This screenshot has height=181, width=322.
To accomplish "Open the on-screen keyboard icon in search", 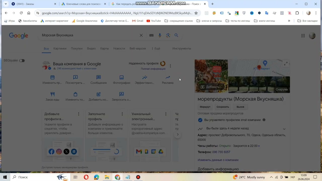I will [151, 35].
